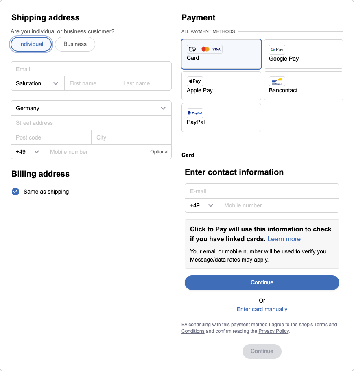354x371 pixels.
Task: Open the Salutation dropdown
Action: point(37,83)
